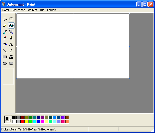The height and width of the screenshot is (133, 155).
Task: Click the window resize grip in status bar
Action: tap(152, 130)
